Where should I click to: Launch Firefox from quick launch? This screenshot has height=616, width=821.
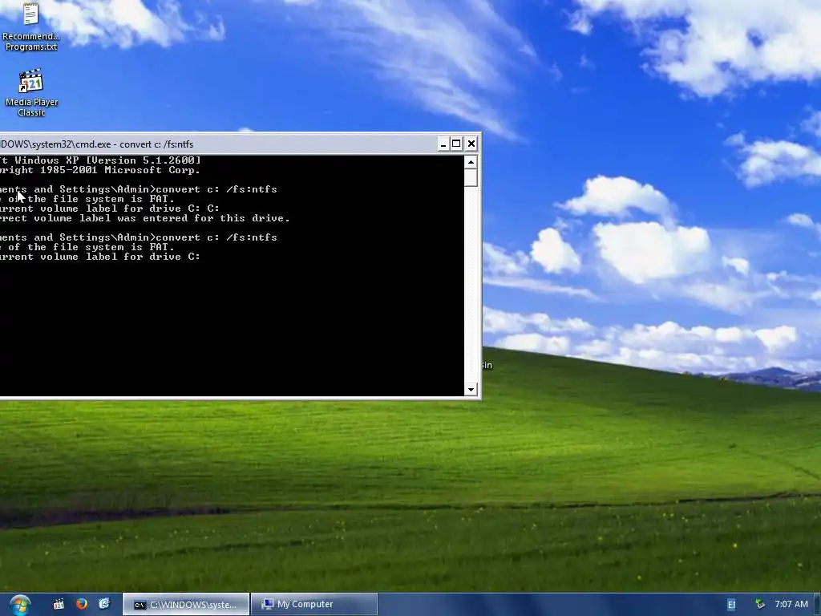(x=81, y=604)
